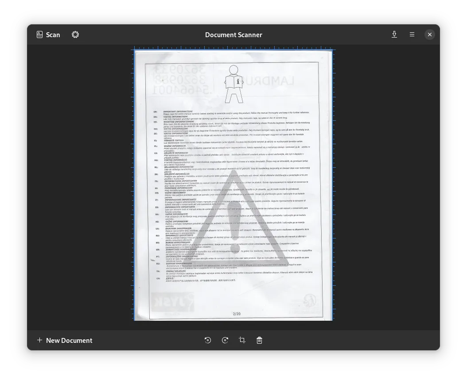The height and width of the screenshot is (380, 467).
Task: Close the Document Scanner window
Action: click(429, 35)
